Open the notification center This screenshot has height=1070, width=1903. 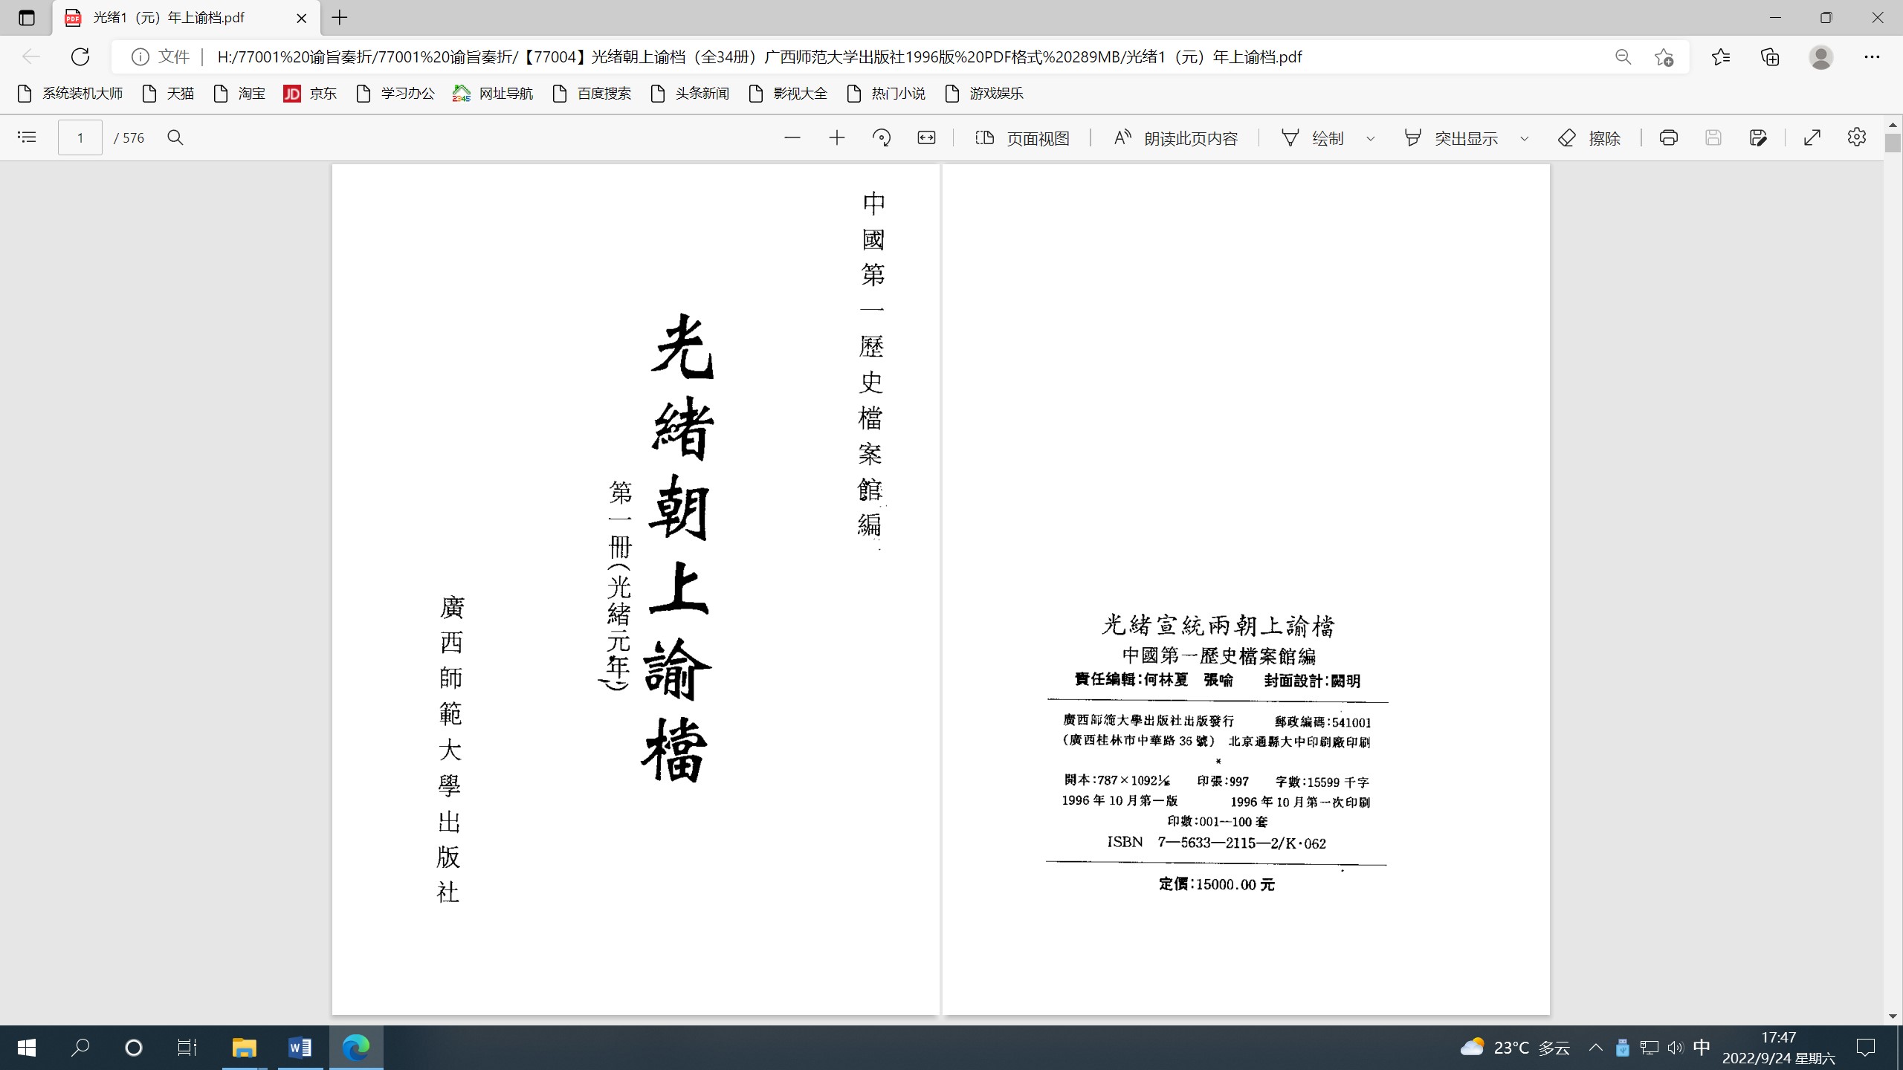(1866, 1048)
